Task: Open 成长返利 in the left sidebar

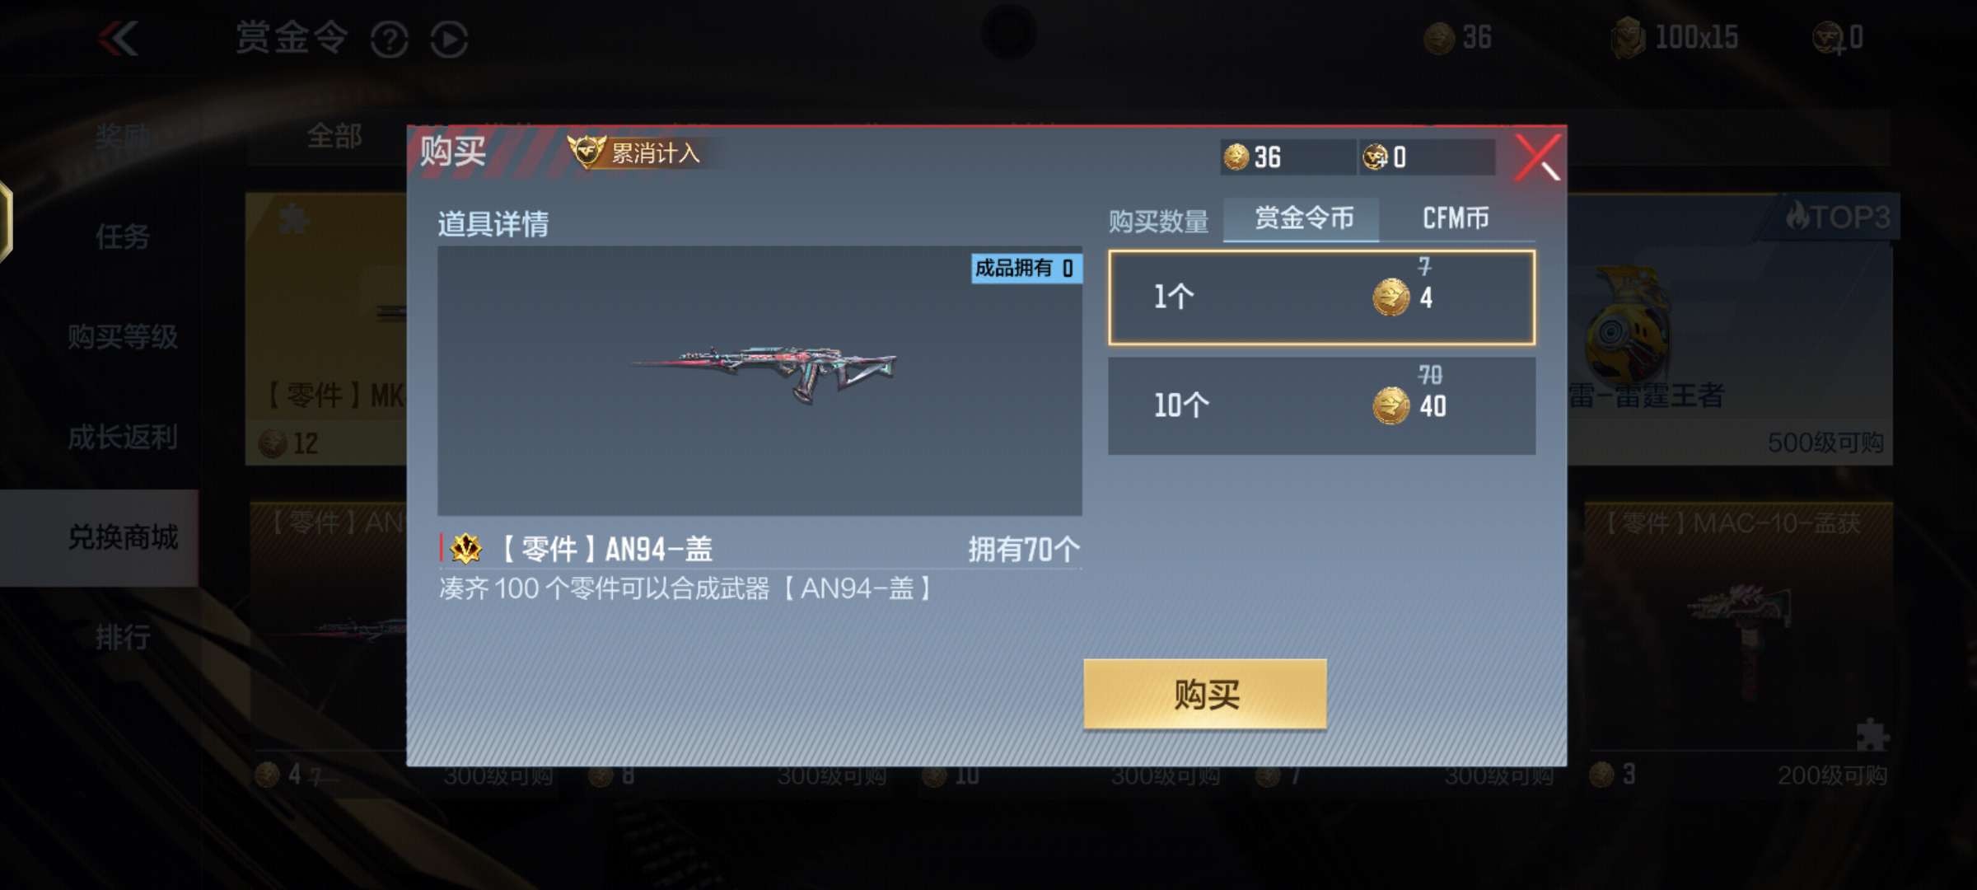Action: (122, 438)
